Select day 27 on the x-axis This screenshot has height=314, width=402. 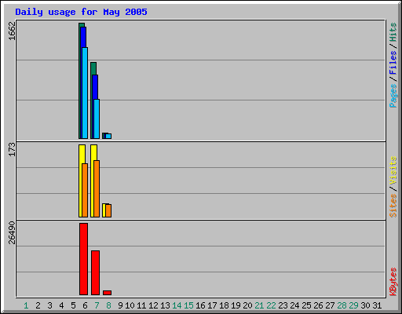pos(330,305)
